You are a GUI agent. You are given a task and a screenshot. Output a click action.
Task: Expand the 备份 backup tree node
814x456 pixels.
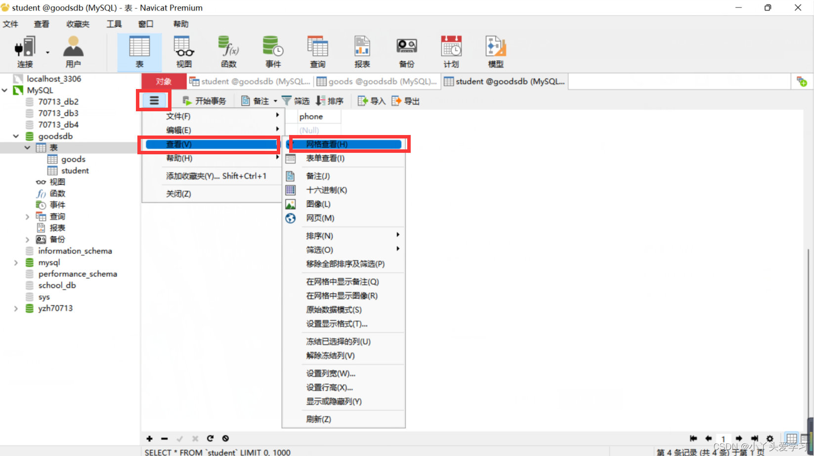[x=28, y=239]
